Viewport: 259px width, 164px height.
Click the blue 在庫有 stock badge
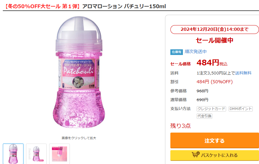(176, 52)
